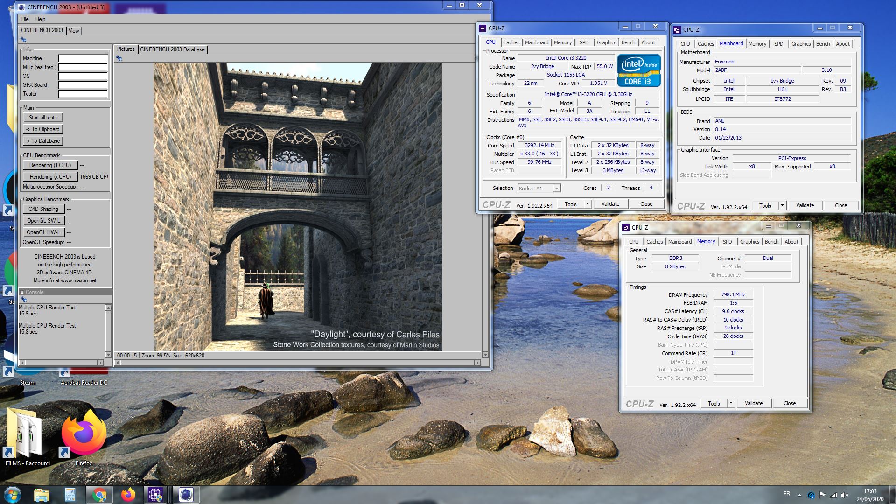Open Windows Explorer from the taskbar
Viewport: 896px width, 504px height.
tap(42, 495)
